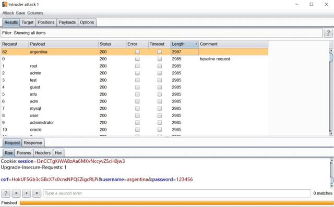The image size is (334, 207).
Task: Switch to the Hex view tab
Action: (x=58, y=153)
